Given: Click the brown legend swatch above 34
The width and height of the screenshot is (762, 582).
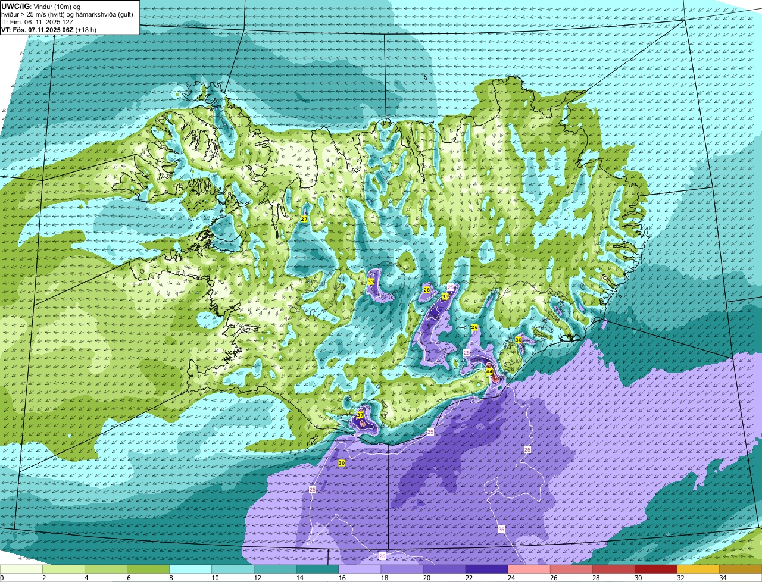Looking at the screenshot, I should point(740,570).
